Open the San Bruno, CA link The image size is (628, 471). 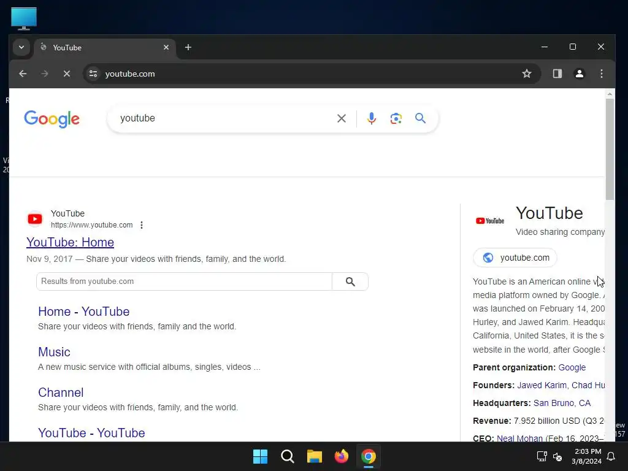pos(562,403)
